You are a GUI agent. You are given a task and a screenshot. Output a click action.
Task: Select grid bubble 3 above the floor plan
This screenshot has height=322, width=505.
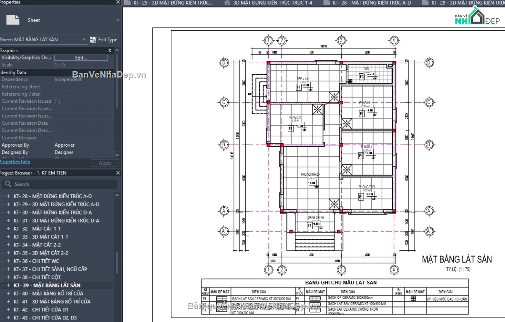pyautogui.click(x=341, y=41)
